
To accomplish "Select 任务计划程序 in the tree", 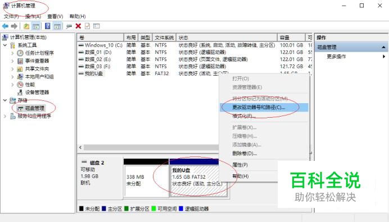I will click(39, 53).
